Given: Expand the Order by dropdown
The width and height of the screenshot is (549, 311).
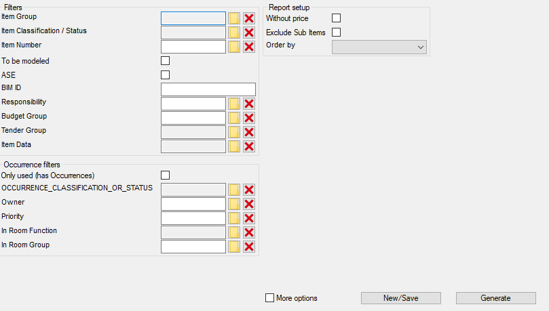Looking at the screenshot, I should [x=379, y=47].
